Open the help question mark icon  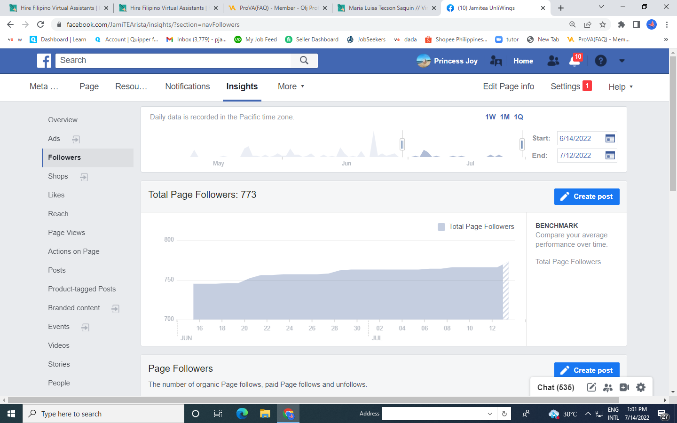[600, 61]
